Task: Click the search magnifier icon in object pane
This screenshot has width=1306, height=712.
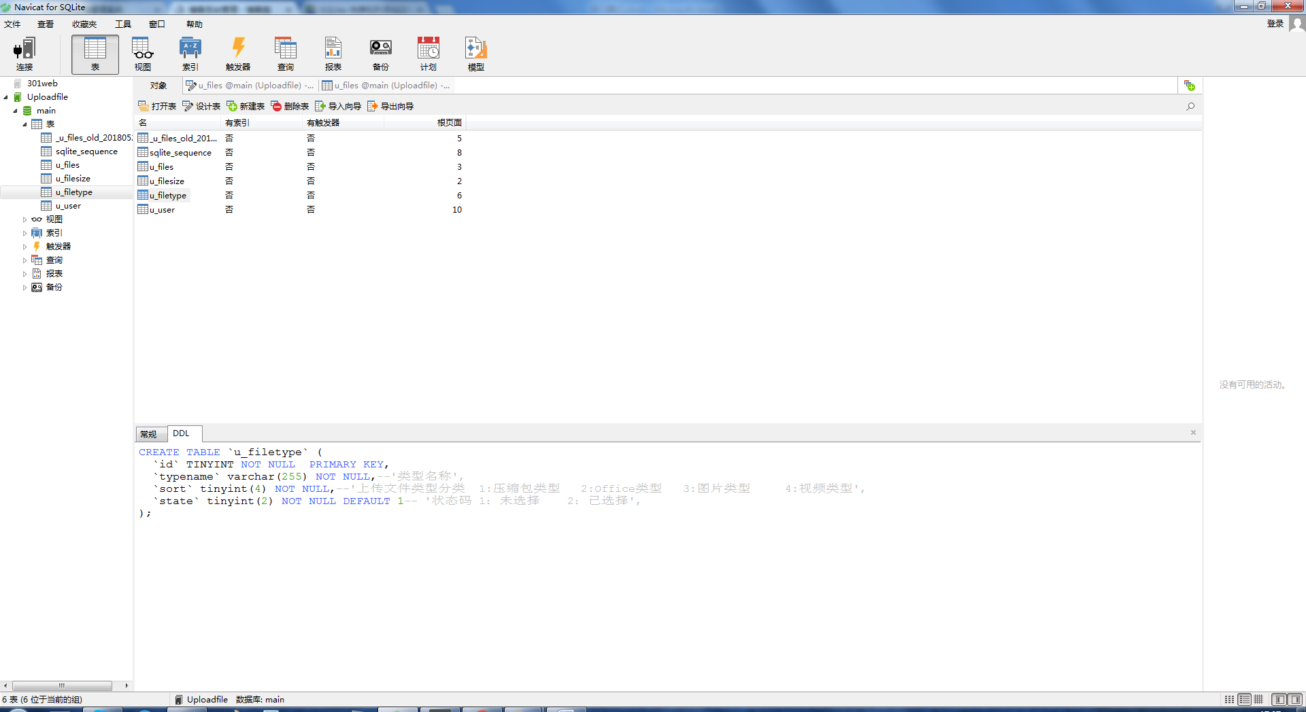Action: pyautogui.click(x=1190, y=106)
